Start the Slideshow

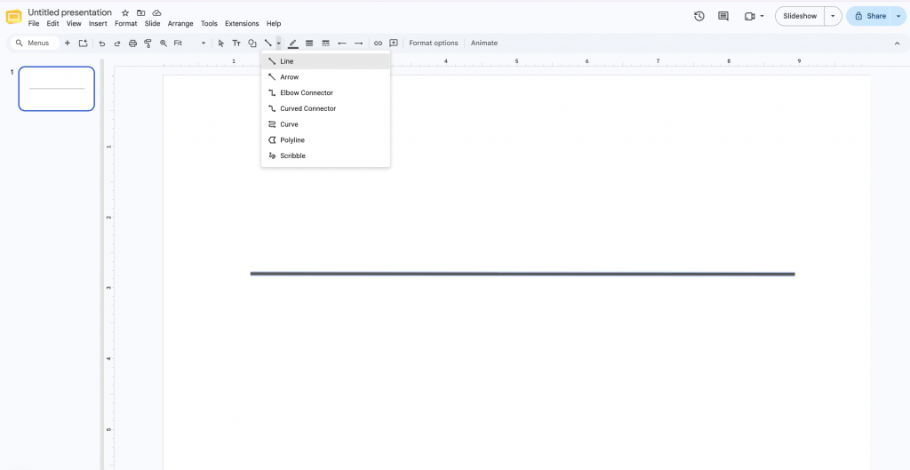pos(800,16)
